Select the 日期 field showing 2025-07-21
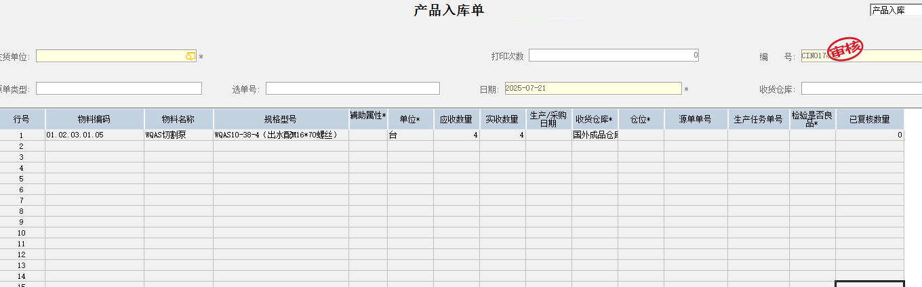 pyautogui.click(x=593, y=89)
